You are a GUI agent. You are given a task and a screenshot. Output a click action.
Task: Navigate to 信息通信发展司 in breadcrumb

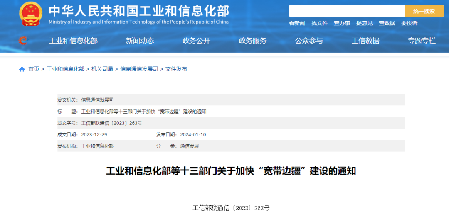click(139, 69)
